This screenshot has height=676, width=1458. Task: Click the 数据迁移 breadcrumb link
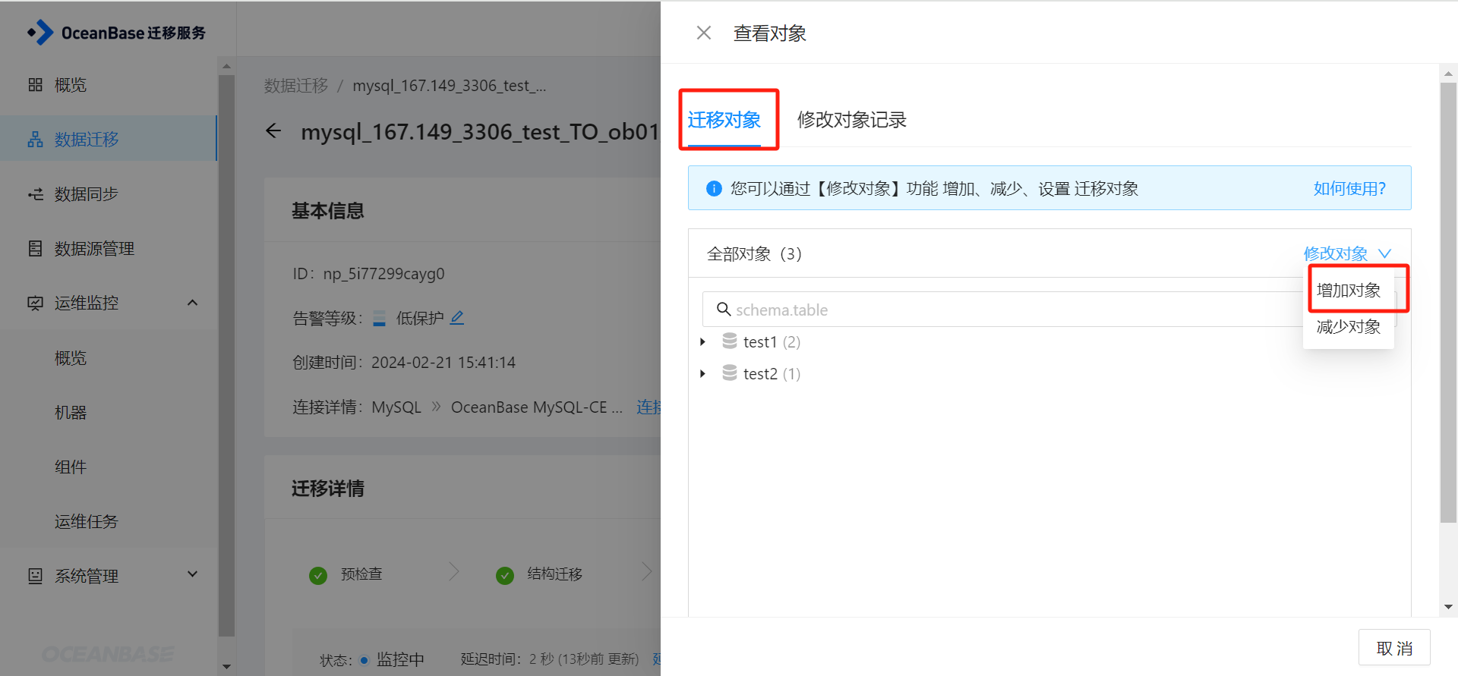pos(296,86)
